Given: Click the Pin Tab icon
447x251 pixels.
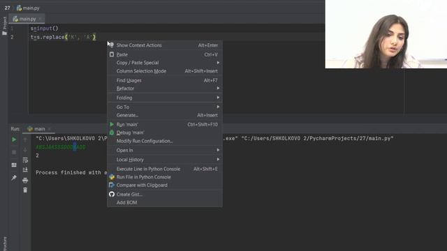Looking at the screenshot, I should click(14, 178).
